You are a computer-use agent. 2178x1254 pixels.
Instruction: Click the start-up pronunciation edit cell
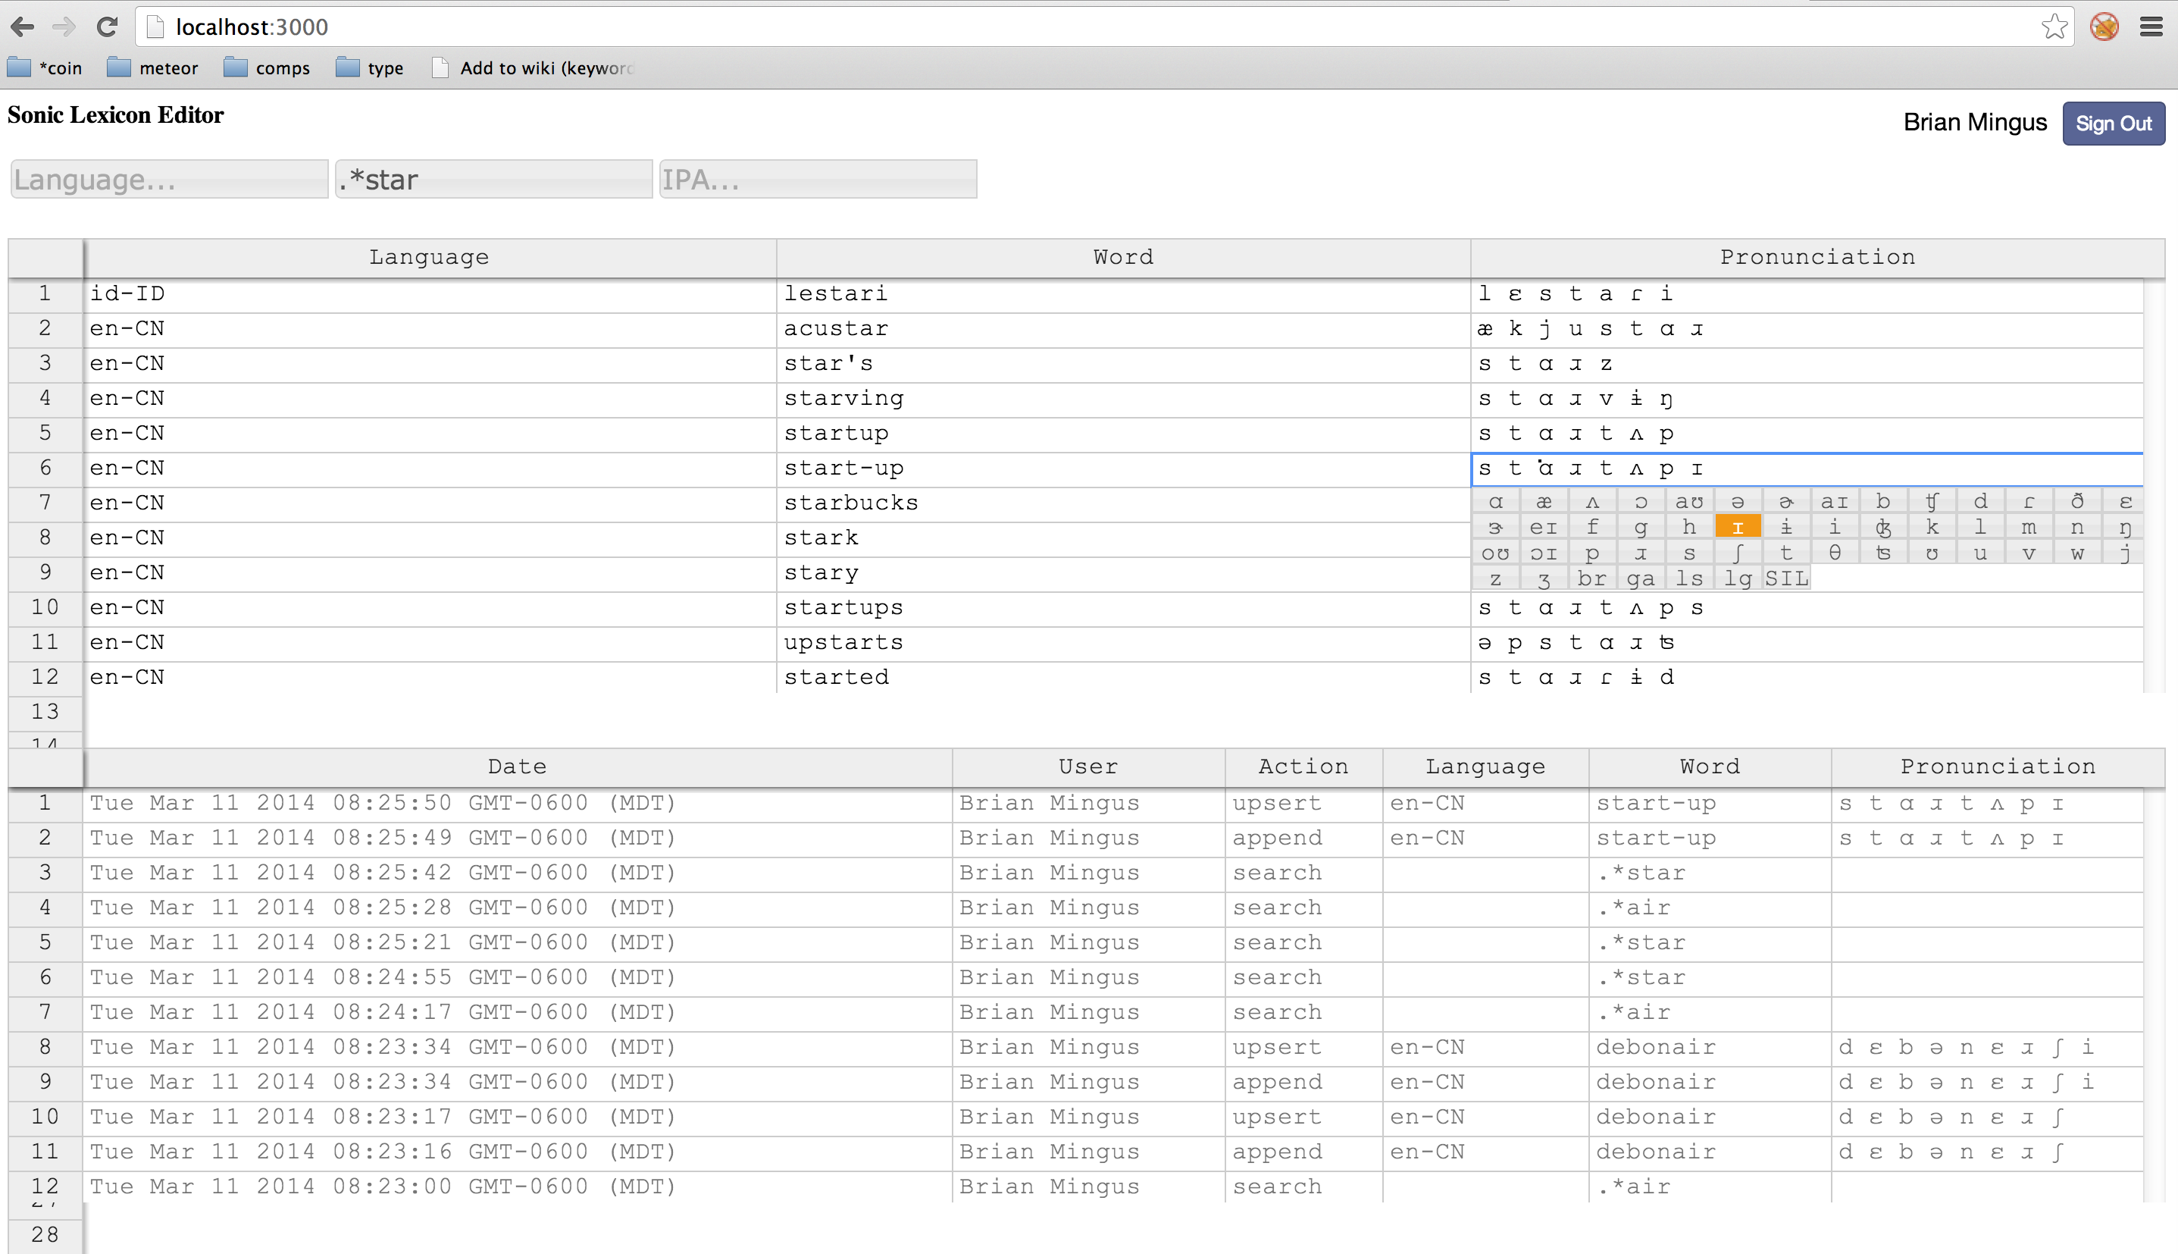[x=1807, y=469]
